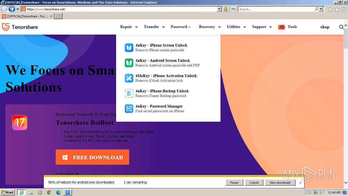The height and width of the screenshot is (196, 348).
Task: Open the Tools menu item
Action: tap(292, 27)
